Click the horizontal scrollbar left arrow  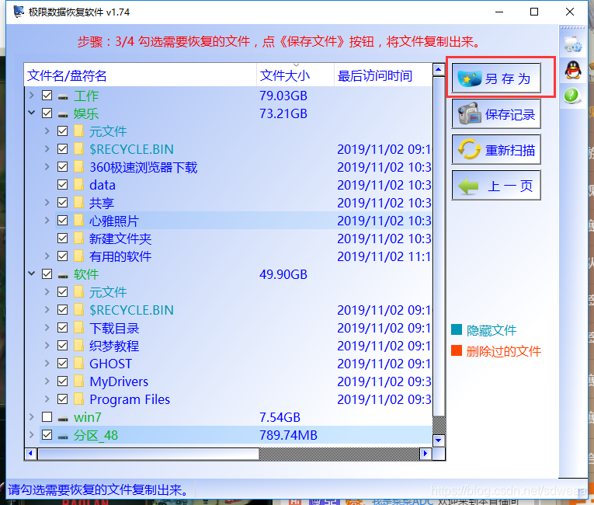point(31,454)
